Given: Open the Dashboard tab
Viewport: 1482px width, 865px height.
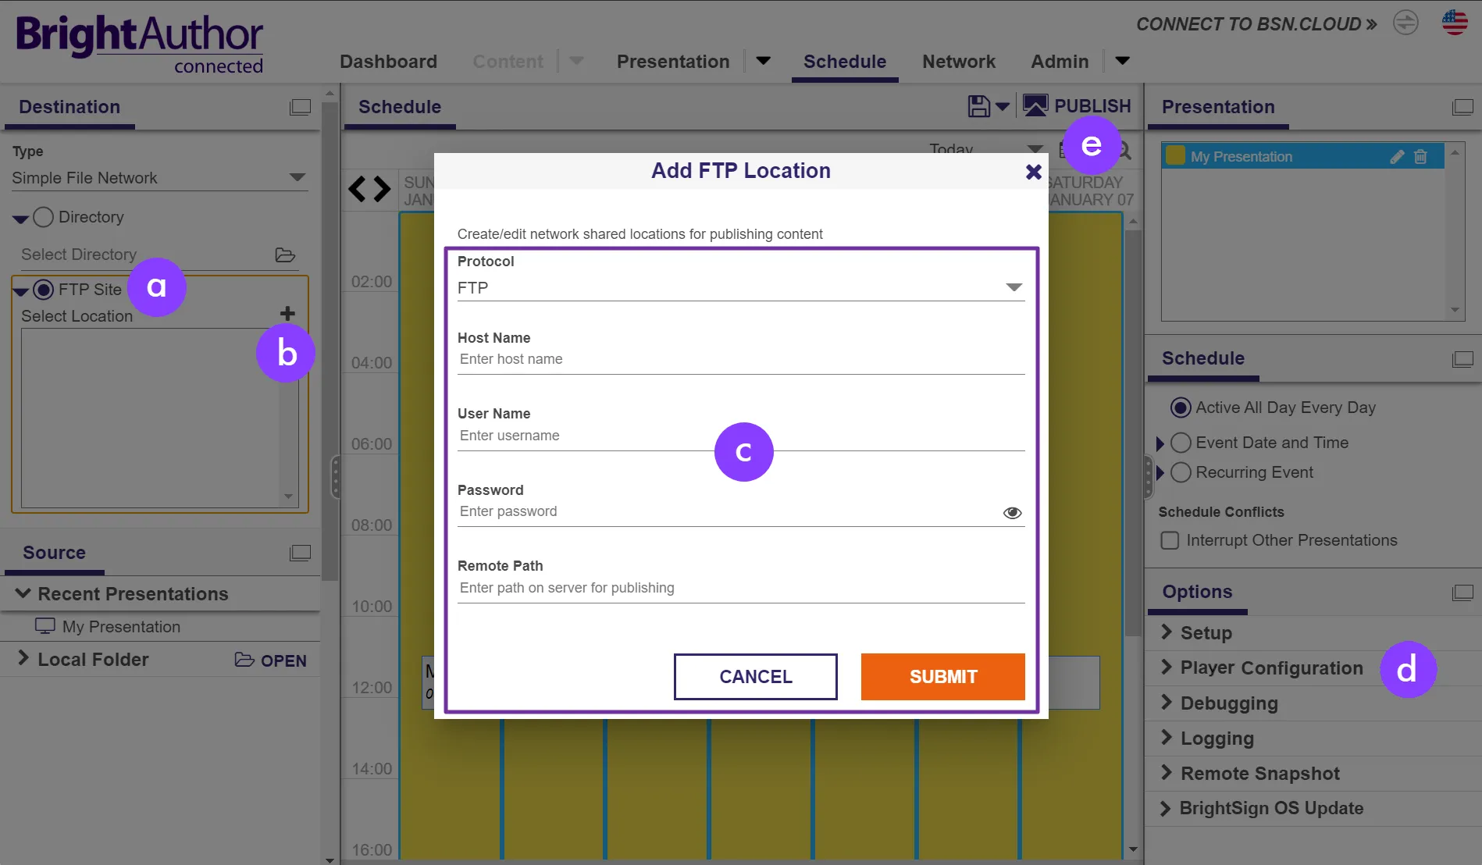Looking at the screenshot, I should click(x=388, y=62).
